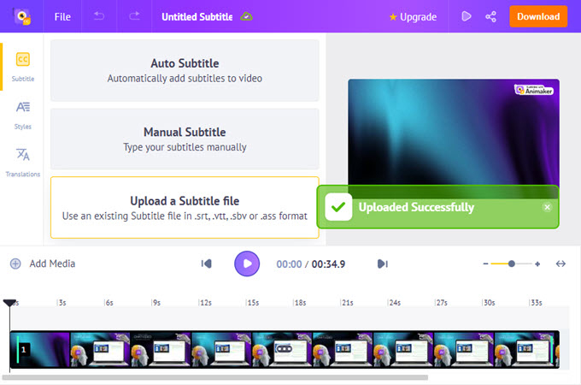The image size is (581, 385).
Task: Select the Auto Subtitle option
Action: [x=185, y=70]
